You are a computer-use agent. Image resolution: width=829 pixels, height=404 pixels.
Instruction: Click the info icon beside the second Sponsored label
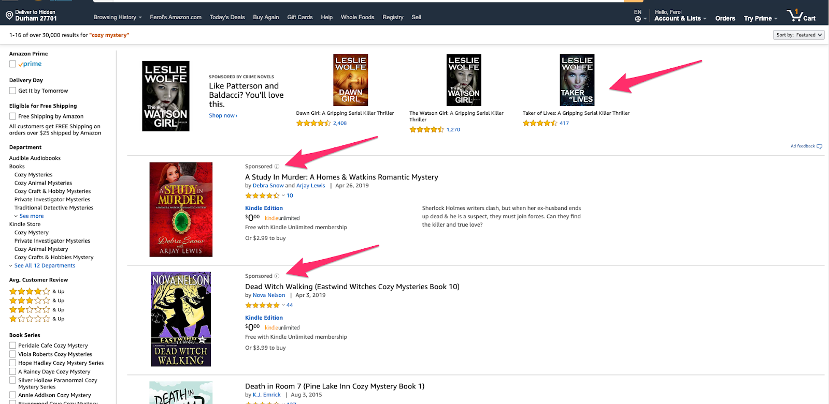[x=277, y=276]
